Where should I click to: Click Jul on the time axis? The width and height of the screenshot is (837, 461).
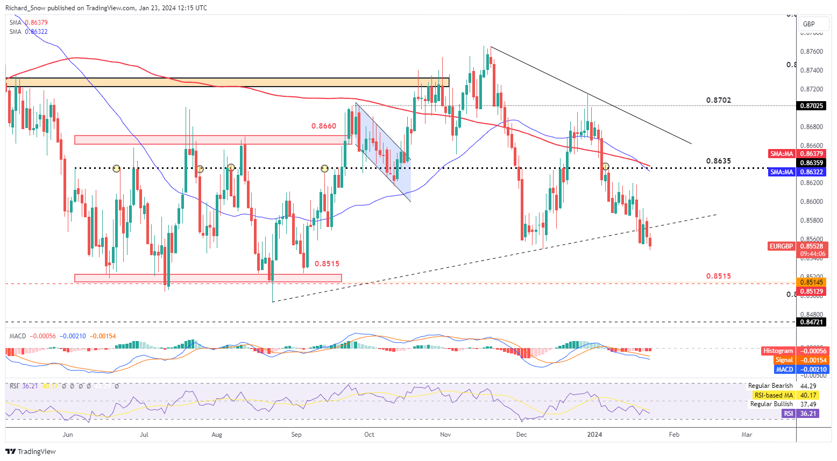point(144,435)
